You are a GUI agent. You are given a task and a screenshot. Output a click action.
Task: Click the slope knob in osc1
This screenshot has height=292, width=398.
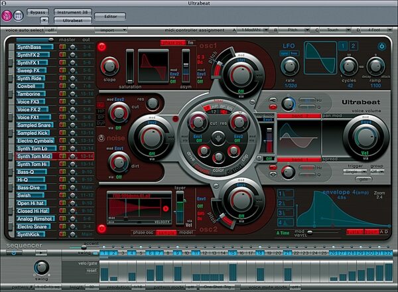pyautogui.click(x=109, y=66)
